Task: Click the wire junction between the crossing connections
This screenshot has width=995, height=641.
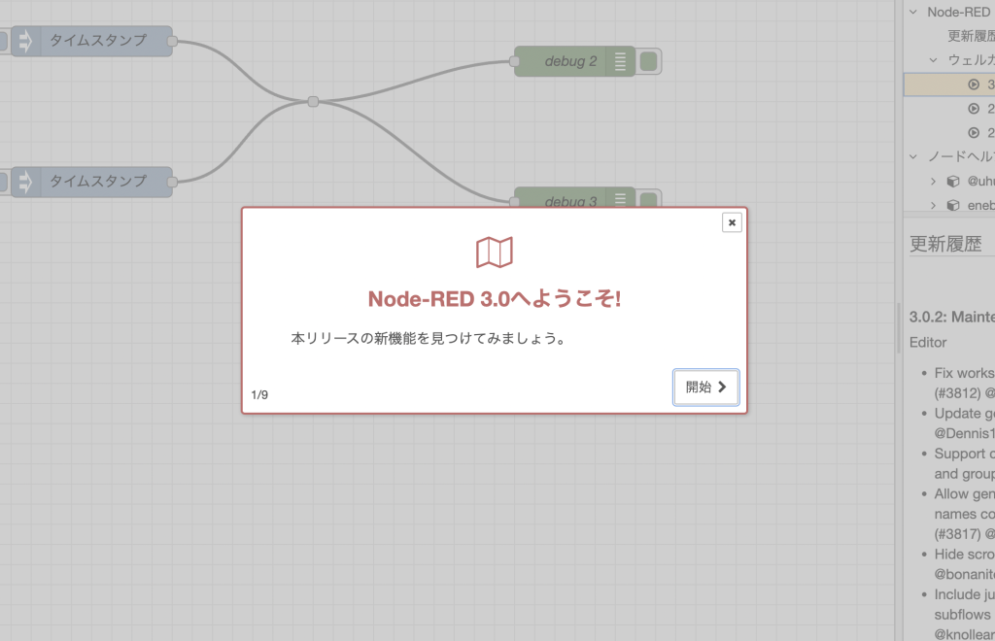Action: coord(313,101)
